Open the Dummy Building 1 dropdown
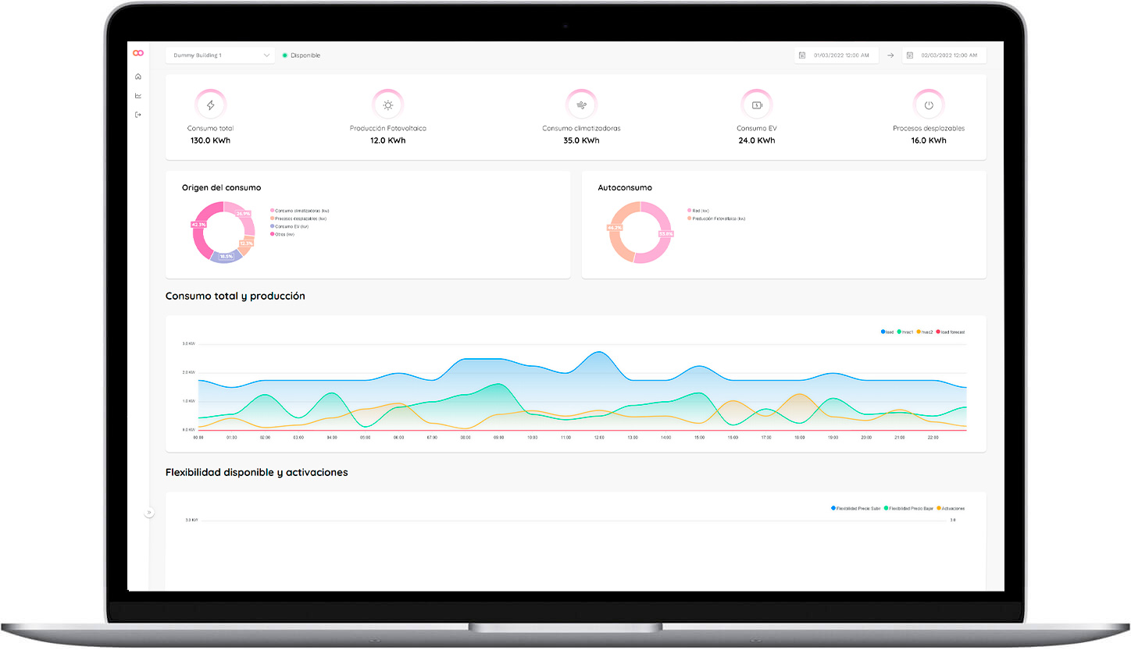1131x650 pixels. 220,55
